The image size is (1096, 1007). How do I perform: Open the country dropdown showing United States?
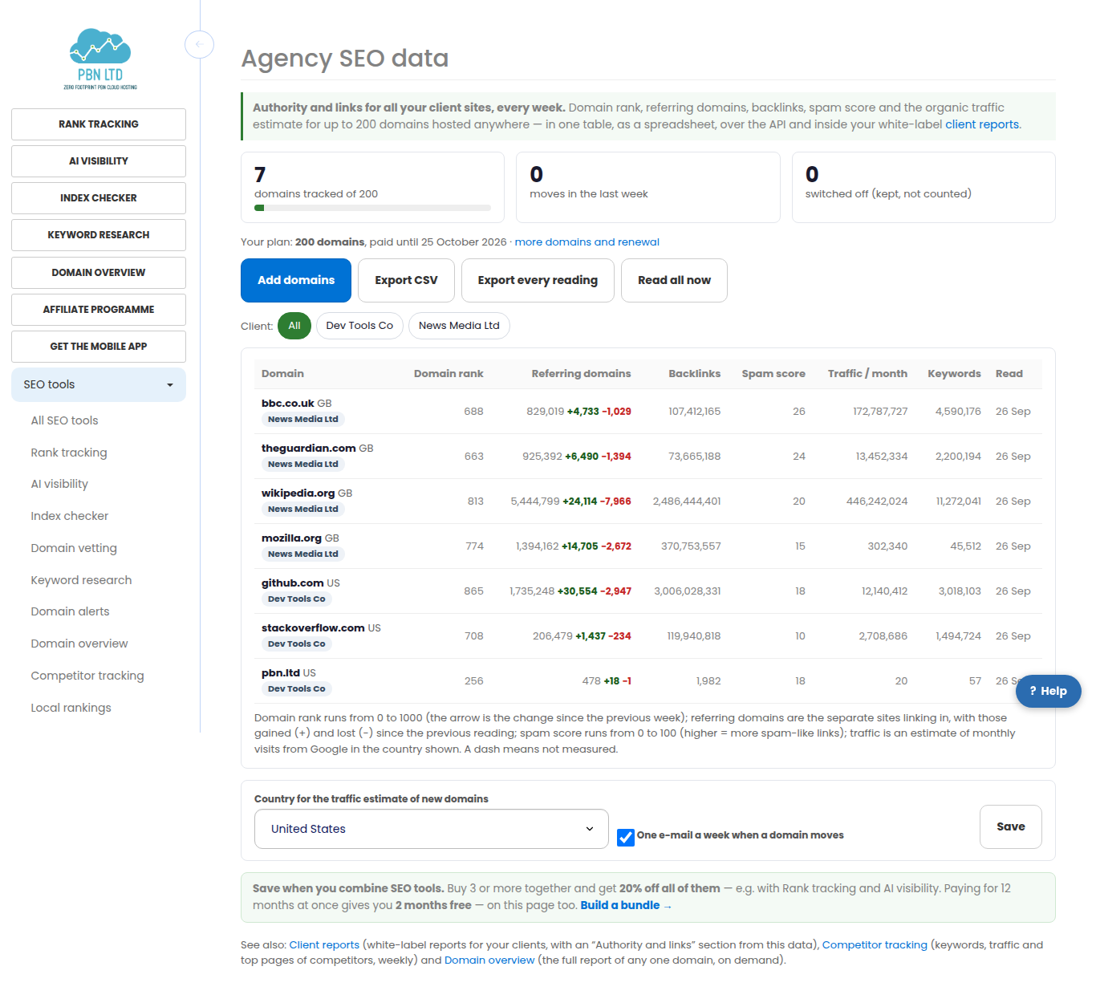pos(432,829)
